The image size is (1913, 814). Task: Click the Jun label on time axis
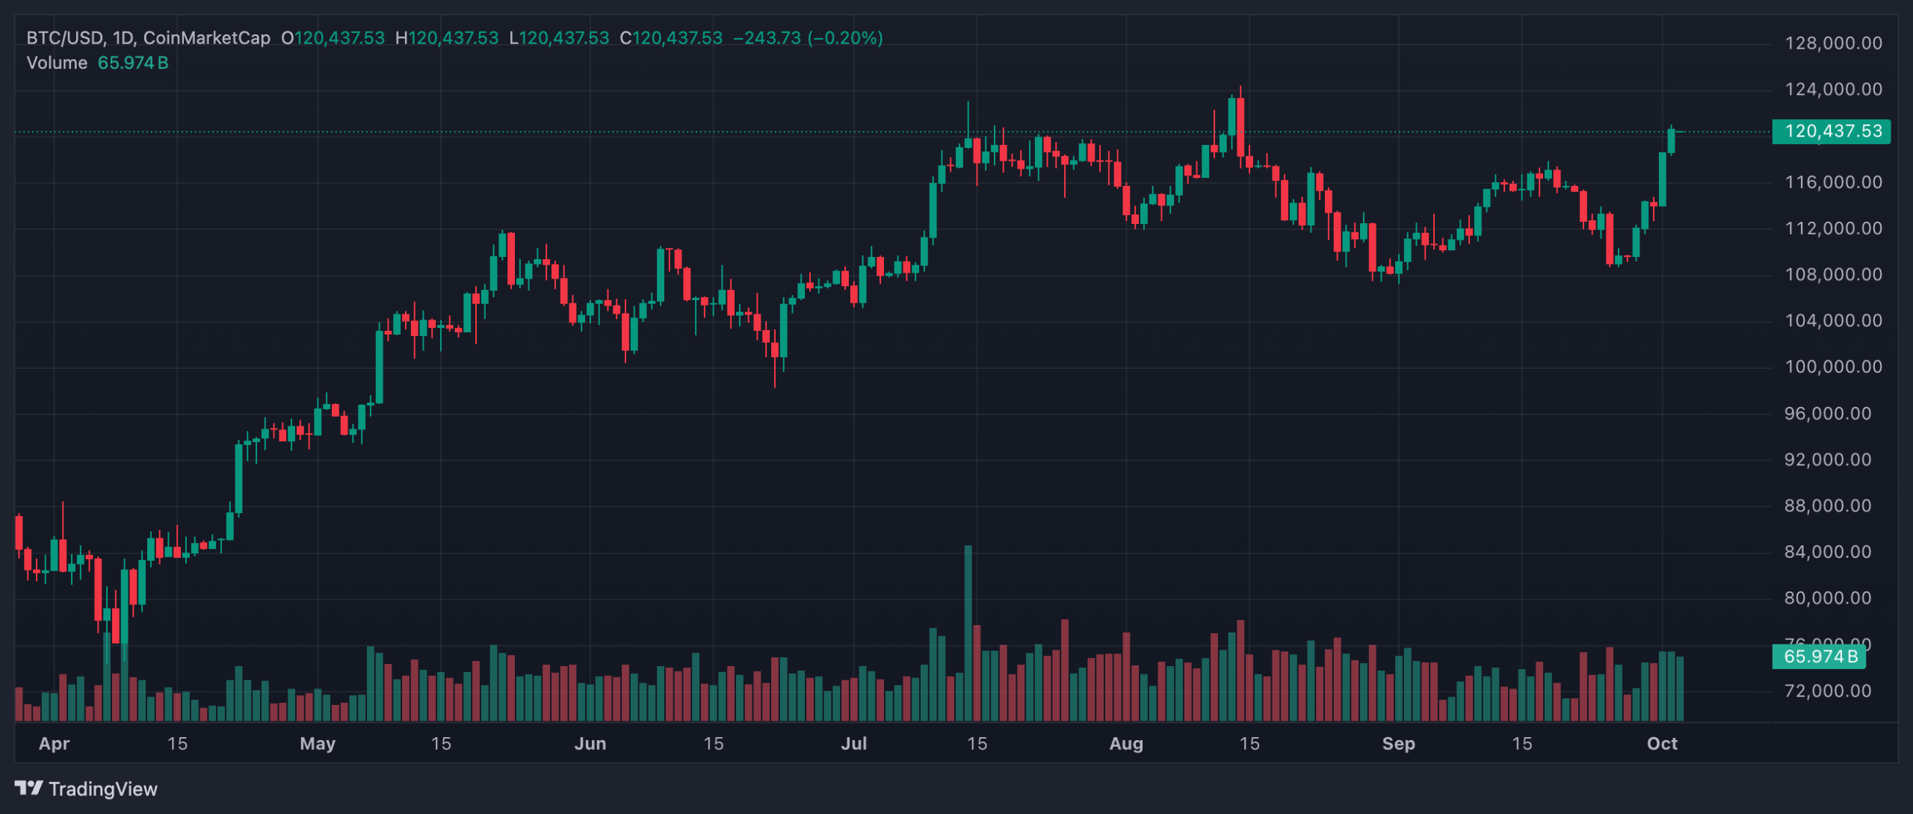(590, 744)
